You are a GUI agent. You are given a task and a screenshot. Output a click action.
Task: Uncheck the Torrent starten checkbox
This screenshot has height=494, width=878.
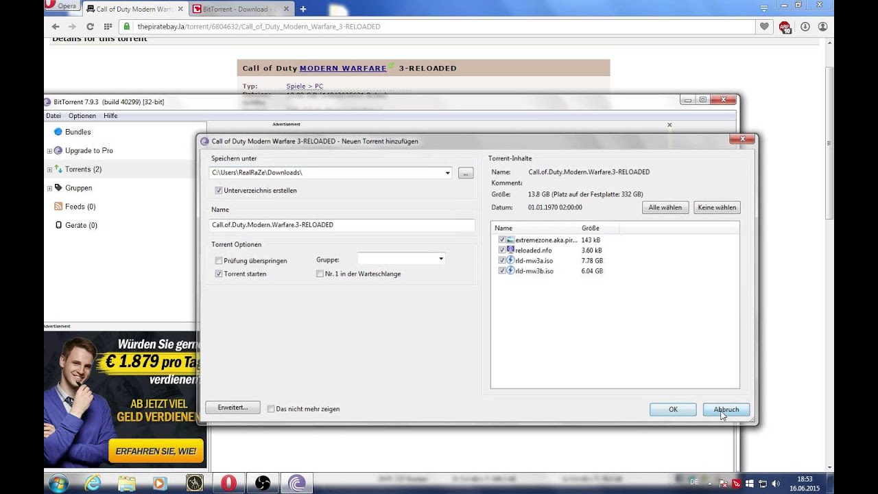219,274
